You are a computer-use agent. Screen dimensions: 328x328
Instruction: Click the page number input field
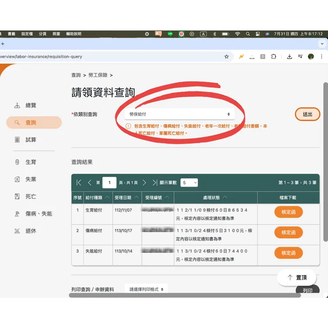click(x=109, y=183)
